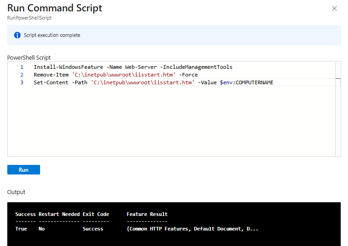Click the empty area of PowerShell script editor
The image size is (348, 246).
171,121
